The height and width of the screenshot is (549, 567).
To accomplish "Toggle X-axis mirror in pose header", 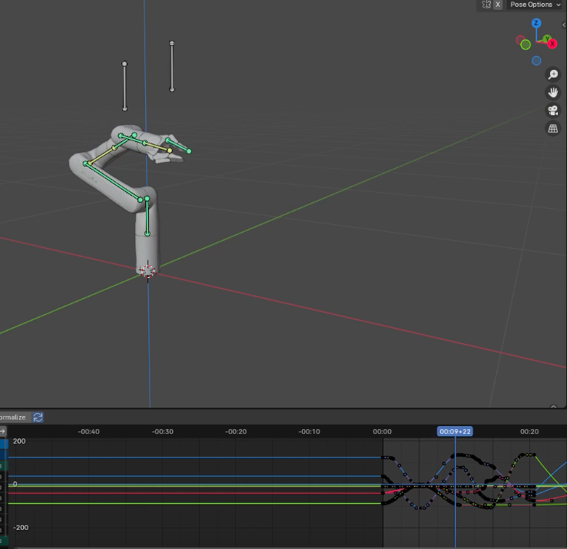I will [498, 5].
